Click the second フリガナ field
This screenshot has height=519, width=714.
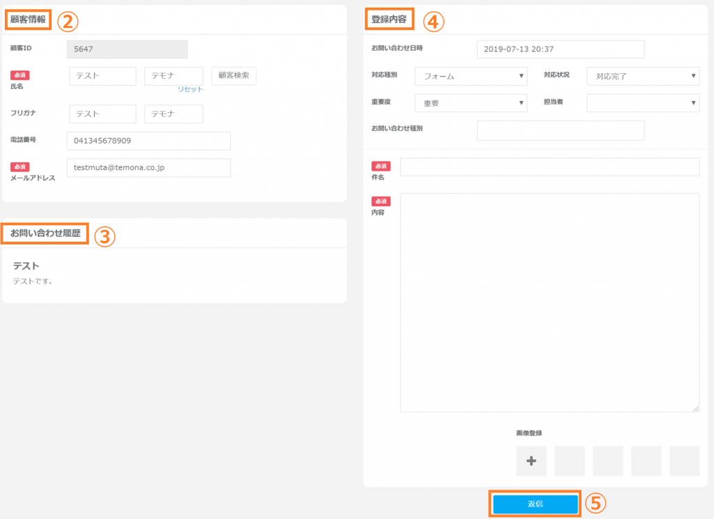tap(174, 114)
